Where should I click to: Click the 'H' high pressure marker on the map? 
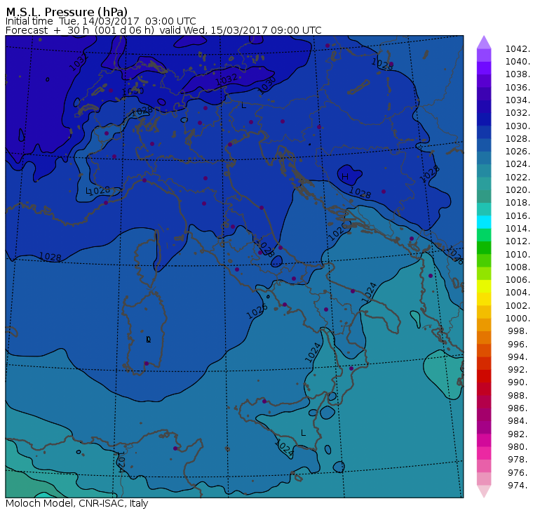tap(345, 177)
